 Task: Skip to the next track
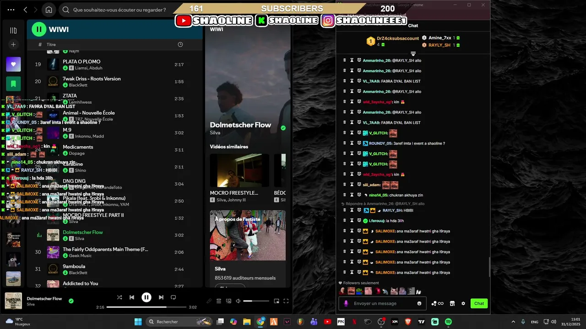coord(161,297)
